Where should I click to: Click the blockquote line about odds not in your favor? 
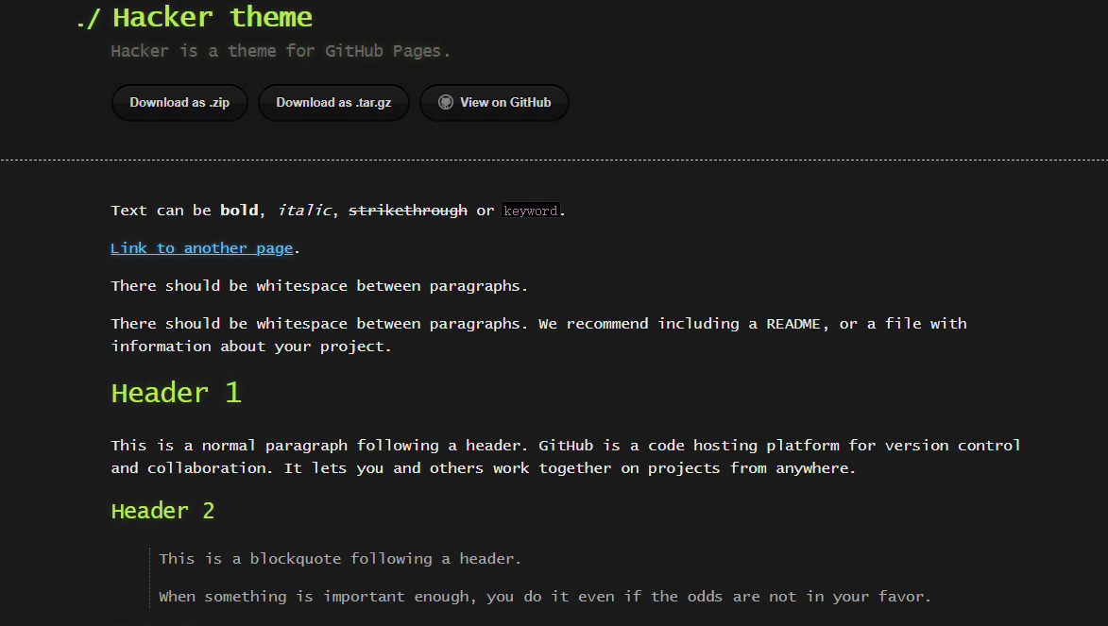[545, 597]
